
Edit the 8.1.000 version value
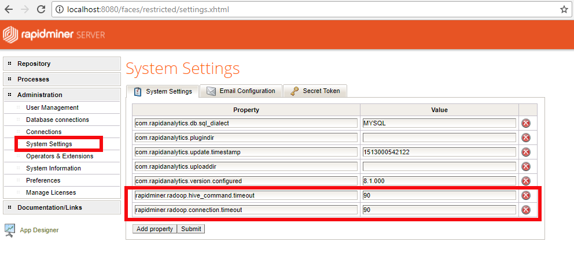(x=439, y=181)
